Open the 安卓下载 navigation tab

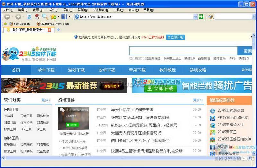coord(107,70)
